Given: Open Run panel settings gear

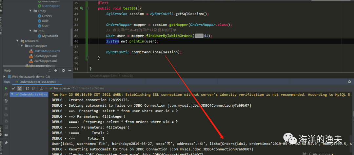Looking at the screenshot, I should [x=349, y=81].
